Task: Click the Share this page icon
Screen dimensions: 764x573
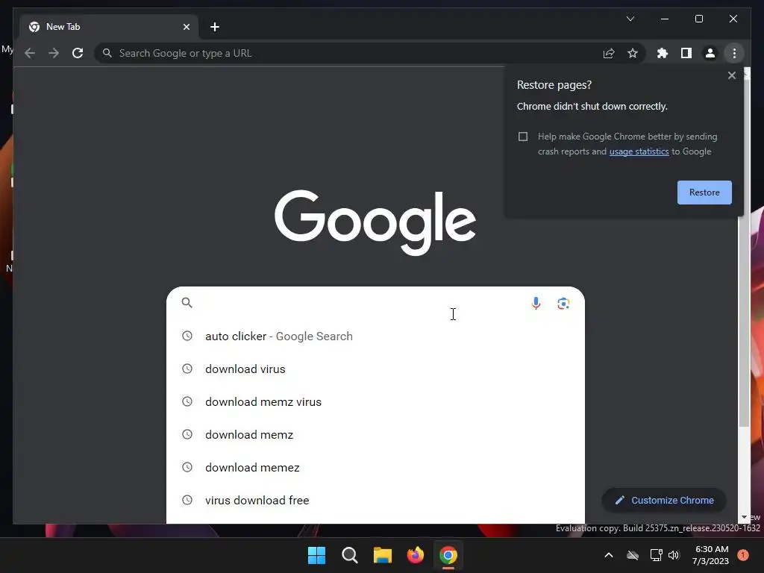Action: (609, 53)
